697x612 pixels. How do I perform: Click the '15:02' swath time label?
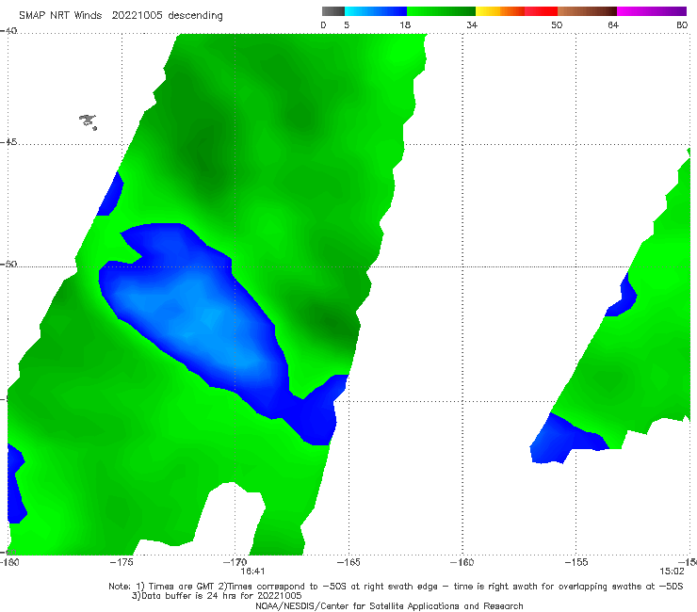tap(672, 572)
